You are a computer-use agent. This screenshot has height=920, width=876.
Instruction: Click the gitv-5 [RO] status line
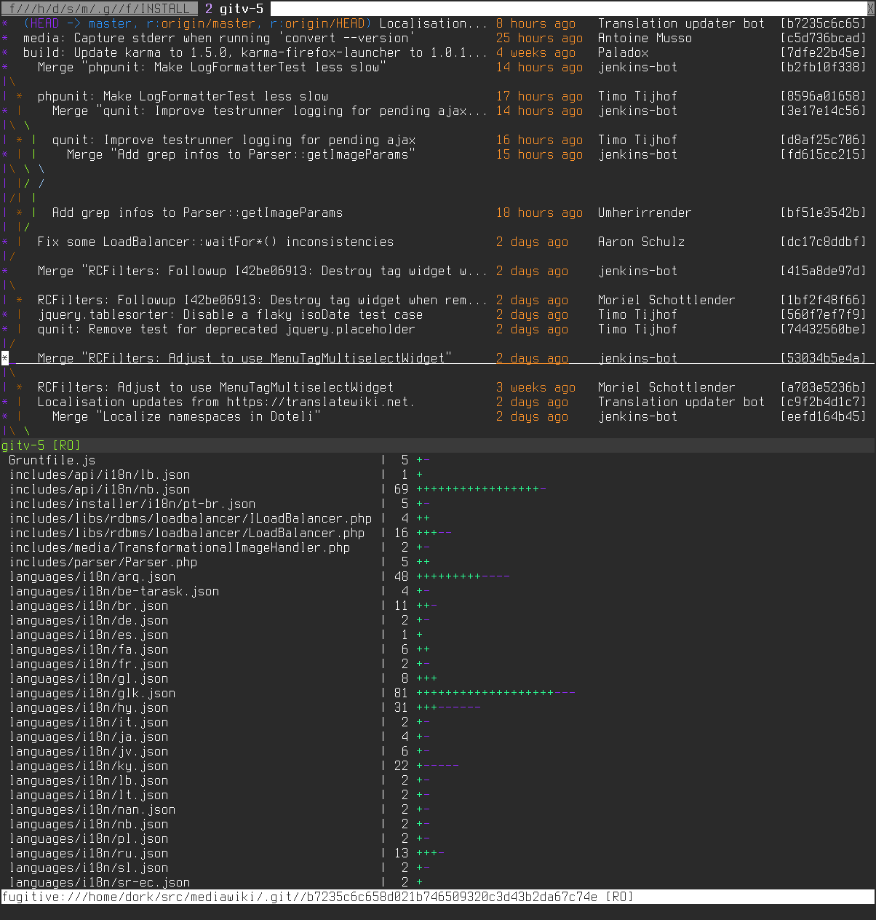point(438,445)
